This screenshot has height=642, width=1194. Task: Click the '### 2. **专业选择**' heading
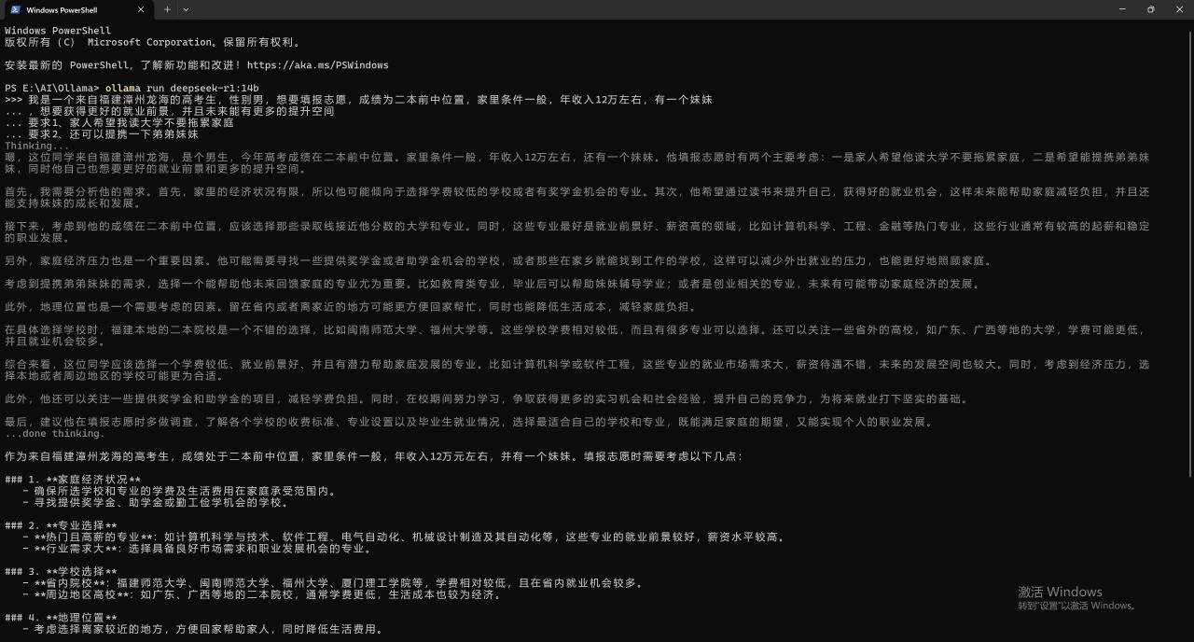61,525
